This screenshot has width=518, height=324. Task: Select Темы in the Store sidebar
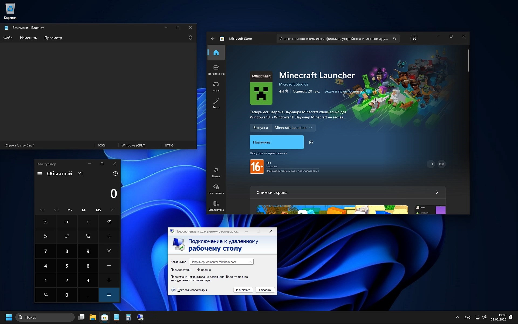pos(216,103)
